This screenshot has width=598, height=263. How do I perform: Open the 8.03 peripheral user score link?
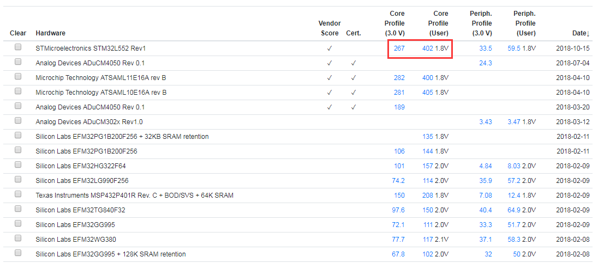point(514,166)
